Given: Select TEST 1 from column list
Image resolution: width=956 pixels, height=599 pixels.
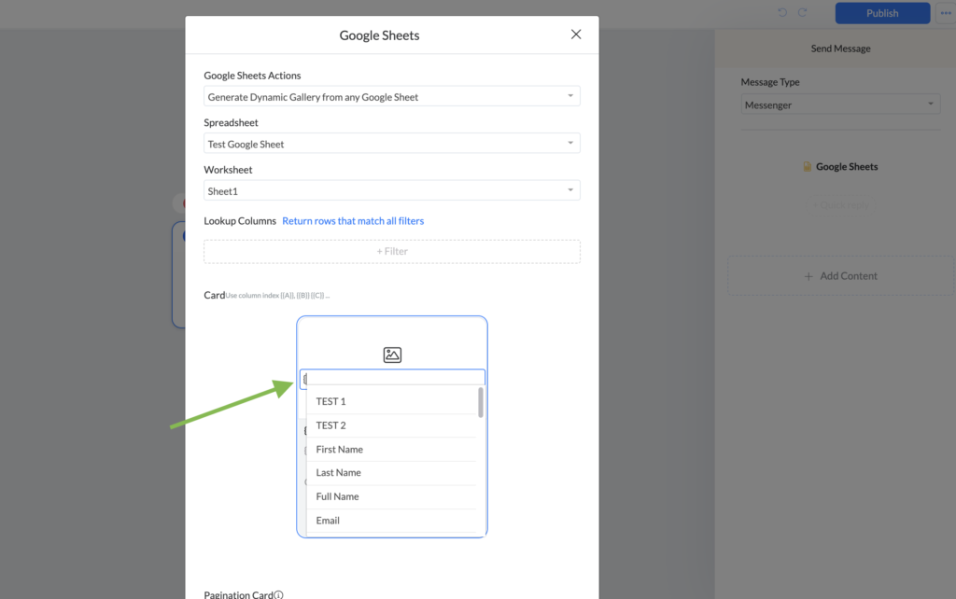Looking at the screenshot, I should [330, 401].
